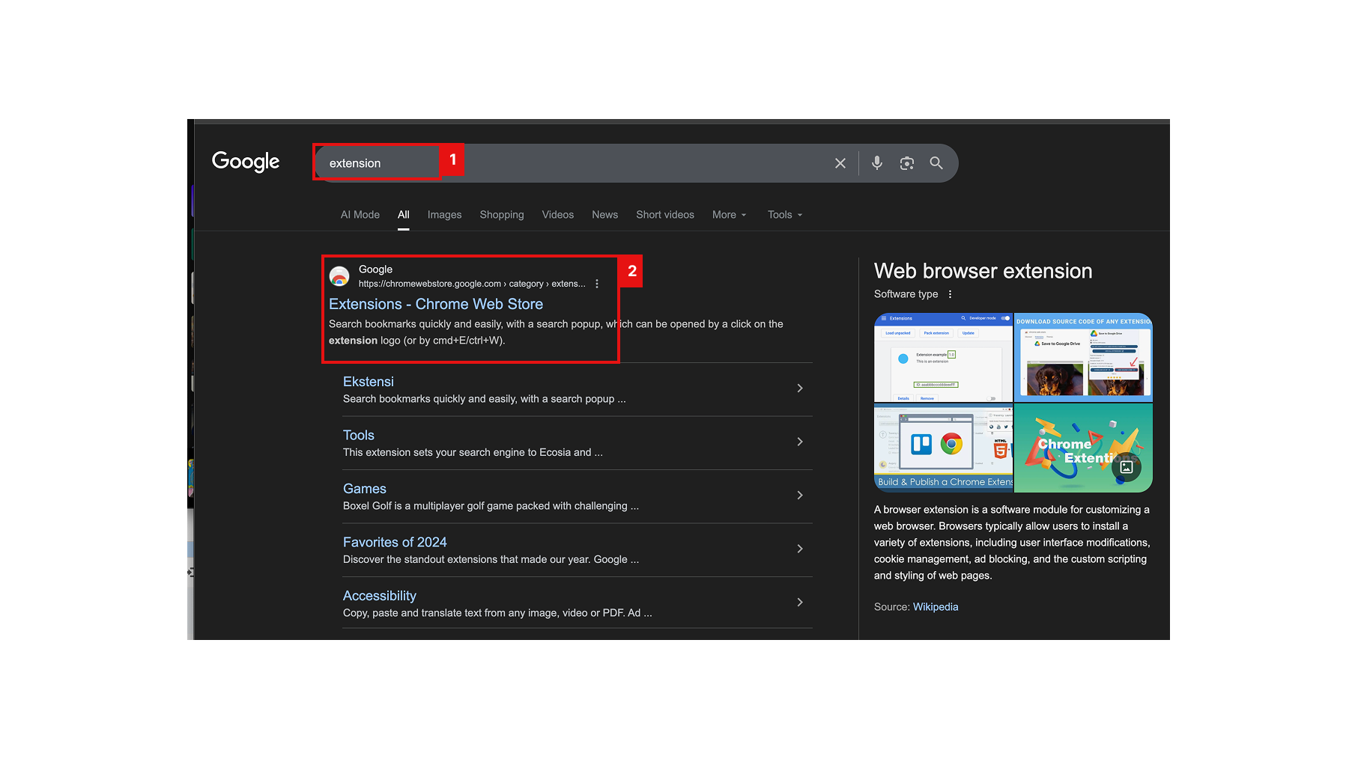This screenshot has width=1358, height=759.
Task: Click the Google logo
Action: tap(246, 162)
